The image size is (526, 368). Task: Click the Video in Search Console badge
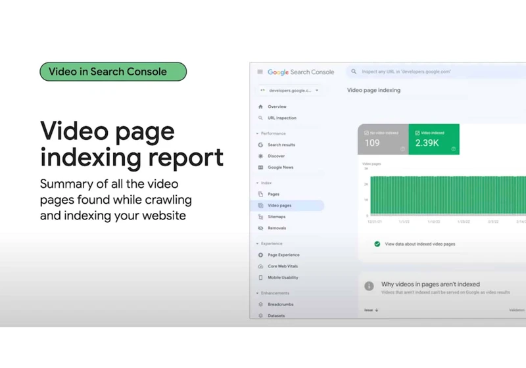tap(113, 72)
